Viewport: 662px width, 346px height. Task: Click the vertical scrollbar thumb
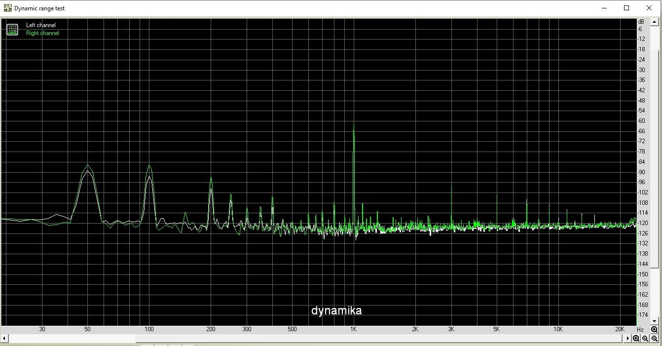(x=655, y=159)
